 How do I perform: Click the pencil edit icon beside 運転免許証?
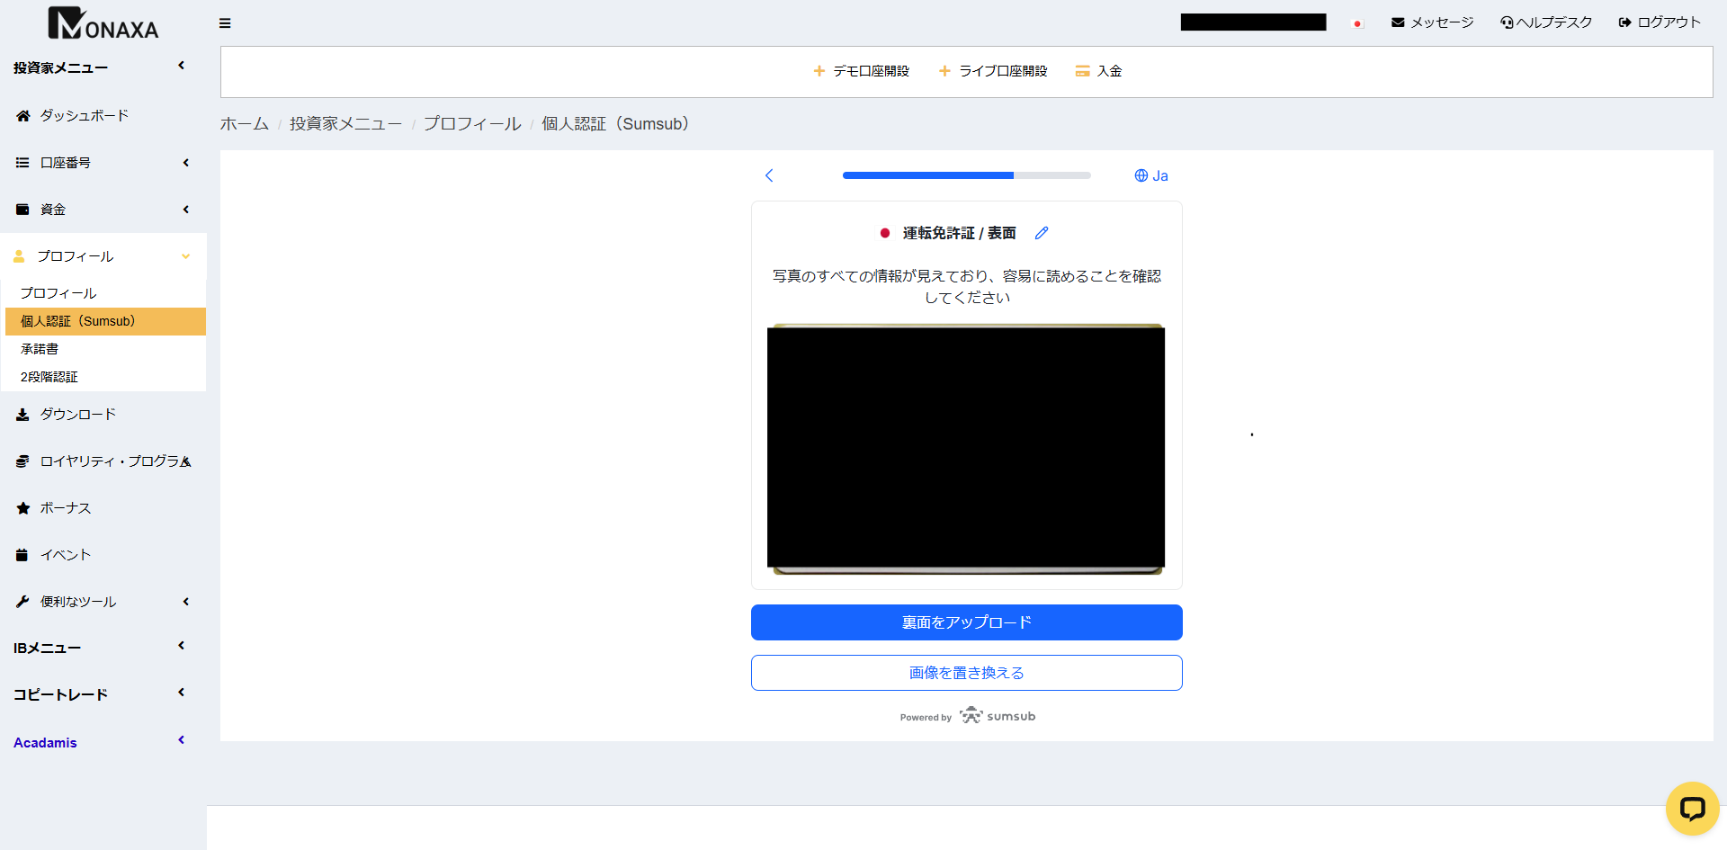(x=1042, y=233)
